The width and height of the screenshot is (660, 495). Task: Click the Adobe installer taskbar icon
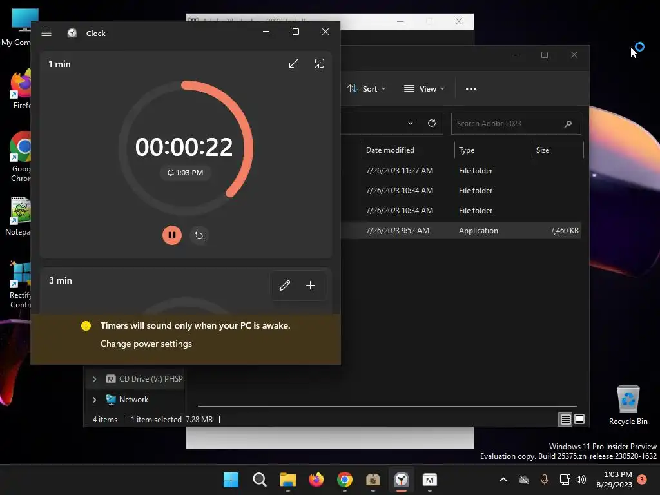pos(430,480)
